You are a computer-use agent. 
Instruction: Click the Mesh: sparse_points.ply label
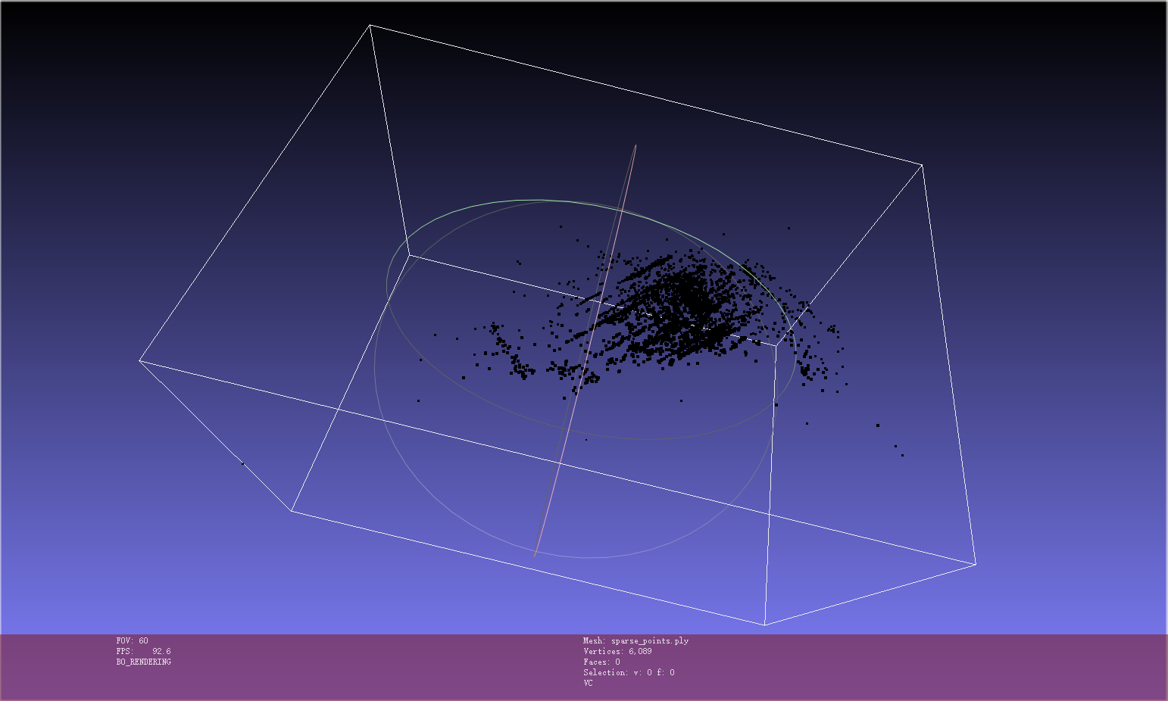coord(636,640)
